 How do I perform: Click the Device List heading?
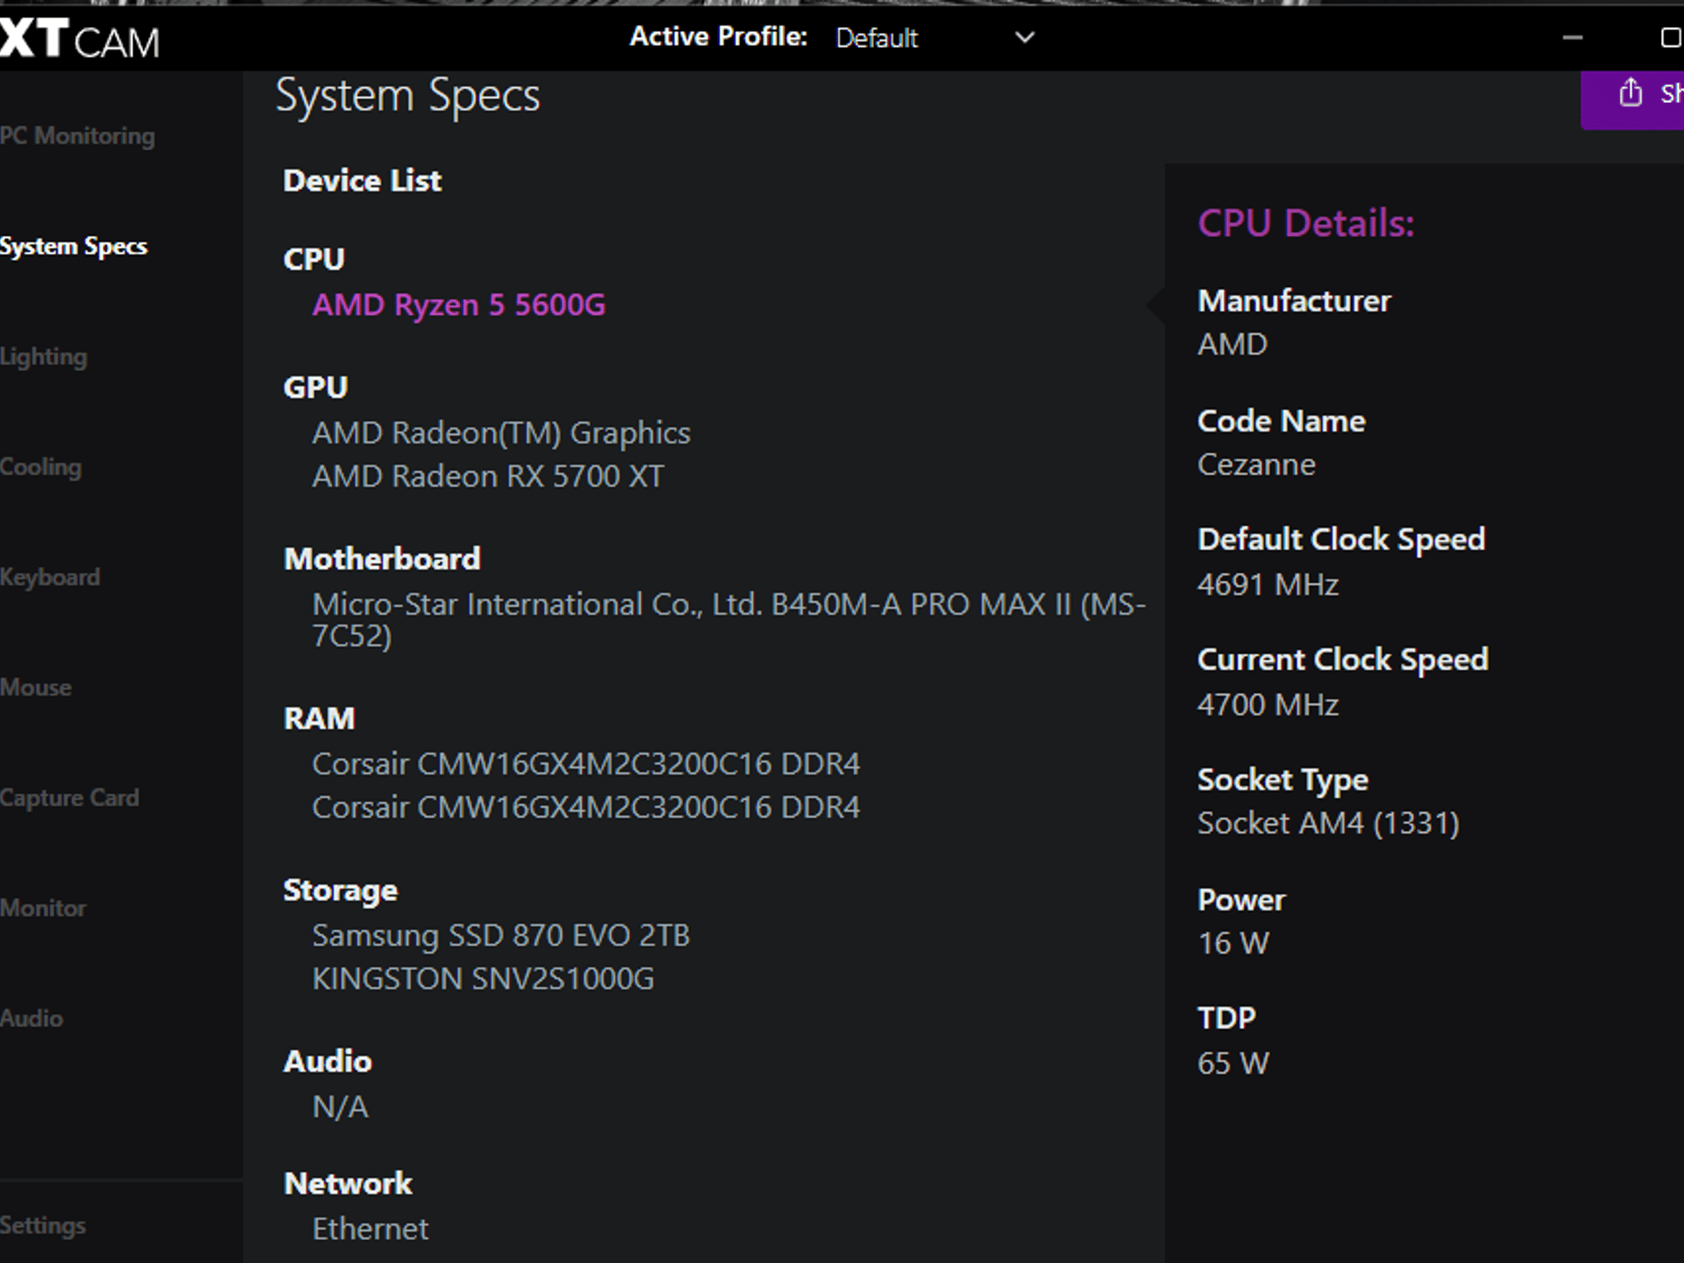[363, 181]
